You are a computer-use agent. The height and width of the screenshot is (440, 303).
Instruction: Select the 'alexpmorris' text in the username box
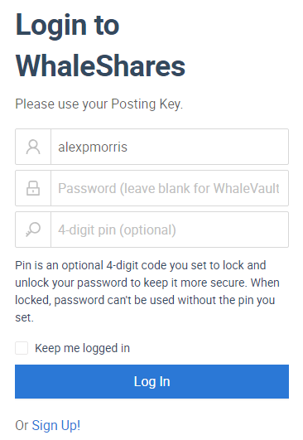[93, 147]
